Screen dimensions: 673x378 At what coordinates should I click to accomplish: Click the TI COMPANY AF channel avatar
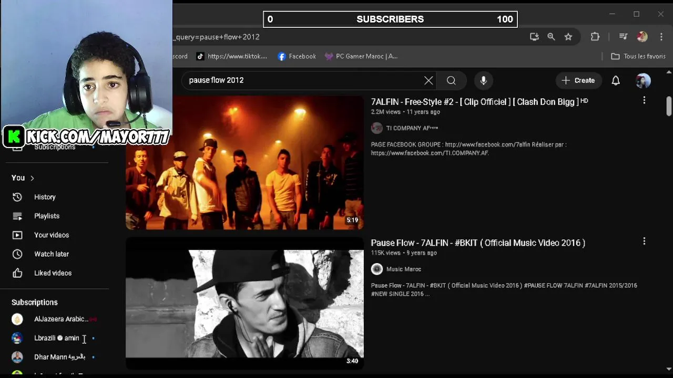click(377, 128)
